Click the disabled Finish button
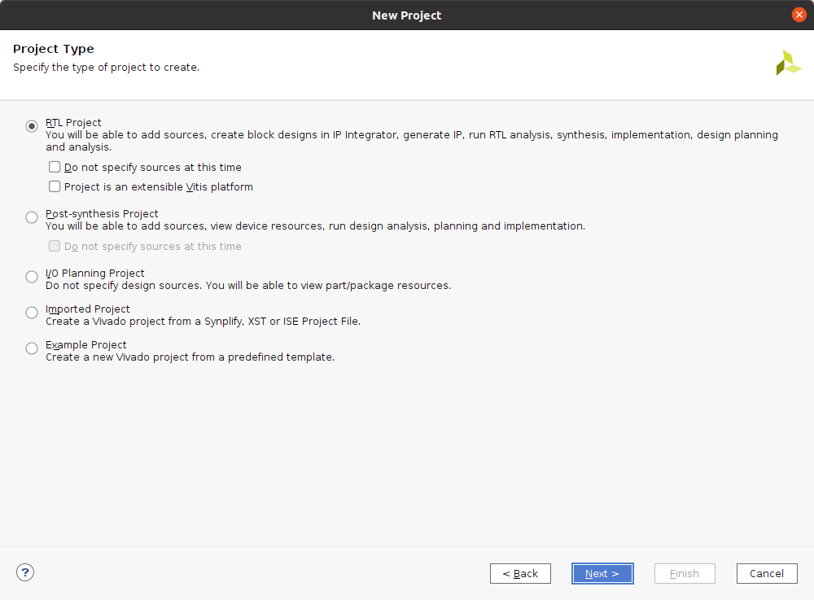This screenshot has width=814, height=600. [x=684, y=573]
